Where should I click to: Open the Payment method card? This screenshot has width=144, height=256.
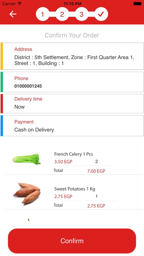(x=72, y=126)
